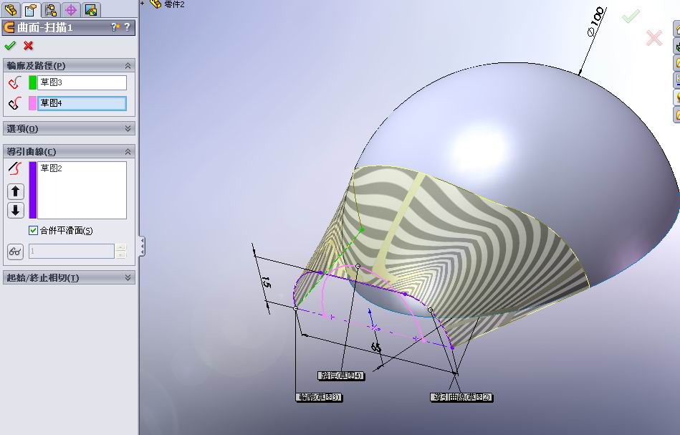Click the 導引曲線(草图2) callout label

(x=461, y=397)
